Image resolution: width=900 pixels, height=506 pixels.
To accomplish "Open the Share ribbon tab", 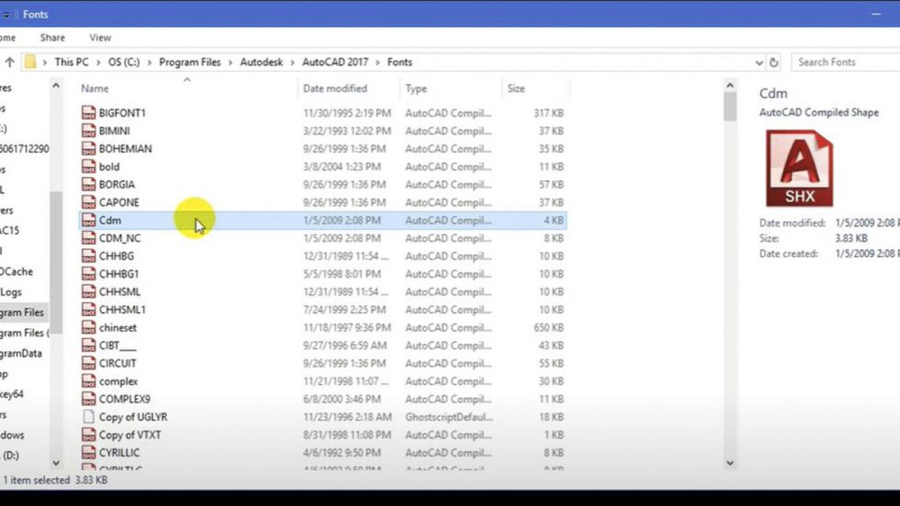I will pyautogui.click(x=52, y=38).
